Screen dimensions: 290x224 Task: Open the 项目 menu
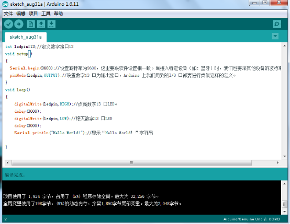[x=34, y=14]
